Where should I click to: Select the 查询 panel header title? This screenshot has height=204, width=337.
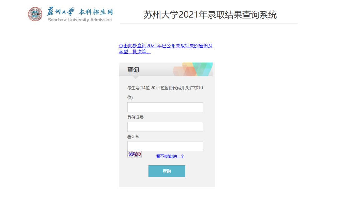click(133, 70)
